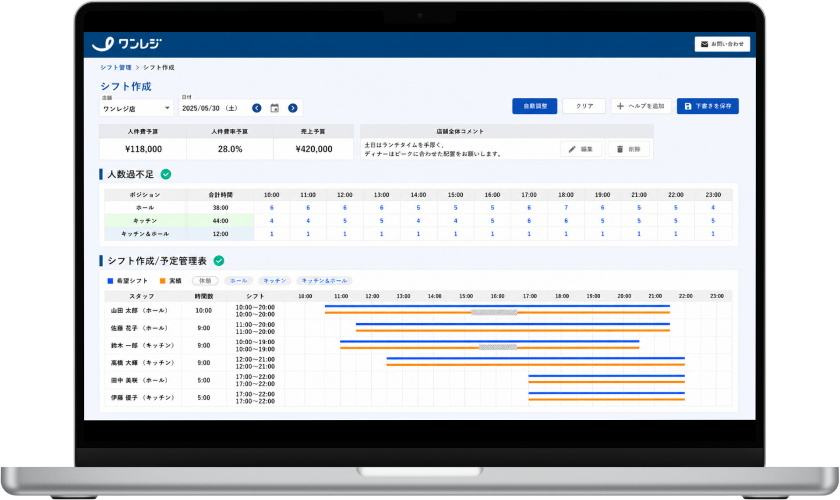Screen dimensions: 840x500
Task: Click 山田 太郎 hours 10:00 cell
Action: [204, 310]
